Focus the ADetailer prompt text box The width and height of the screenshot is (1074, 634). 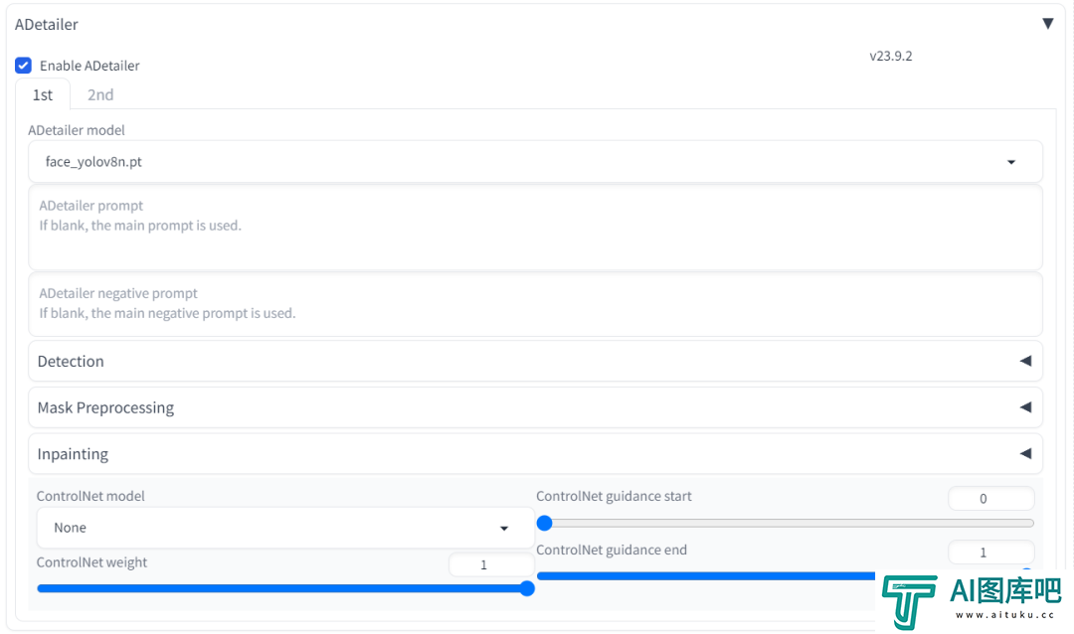[535, 228]
